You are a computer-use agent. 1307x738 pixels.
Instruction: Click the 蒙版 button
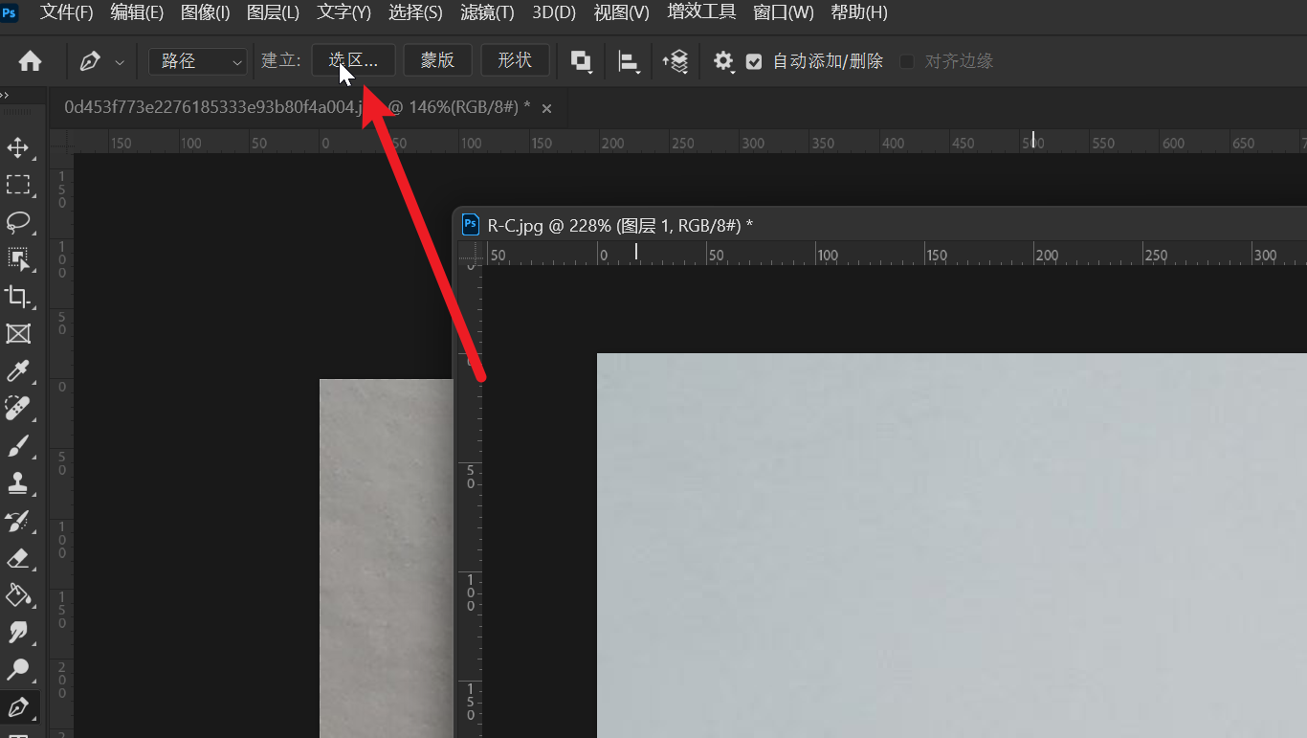(x=437, y=60)
